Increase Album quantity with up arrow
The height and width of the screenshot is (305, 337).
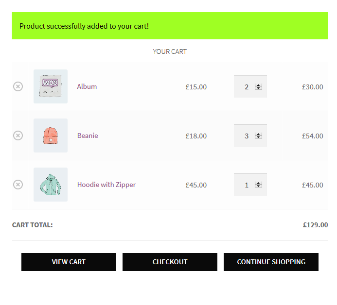(x=258, y=85)
